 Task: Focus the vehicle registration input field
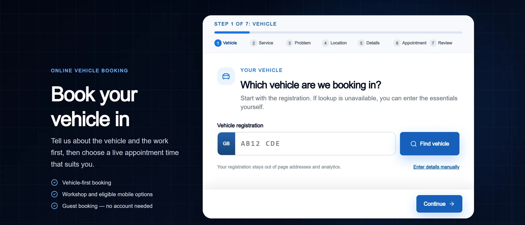315,144
